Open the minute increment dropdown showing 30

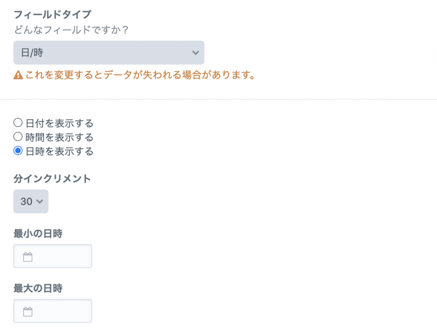pyautogui.click(x=31, y=201)
